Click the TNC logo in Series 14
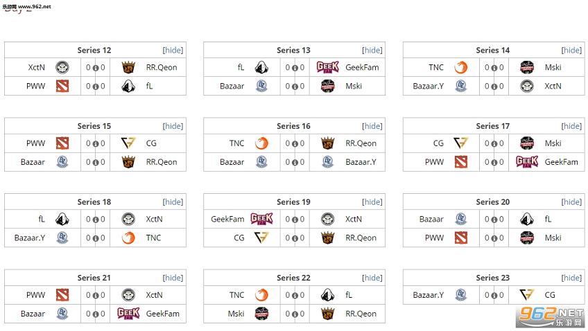This screenshot has height=331, width=588. [461, 67]
